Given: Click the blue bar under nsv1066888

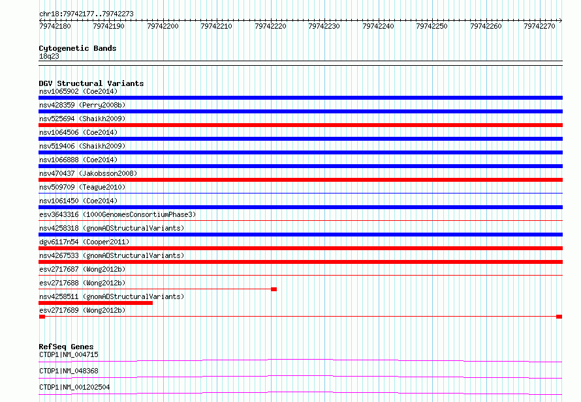Looking at the screenshot, I should [300, 166].
